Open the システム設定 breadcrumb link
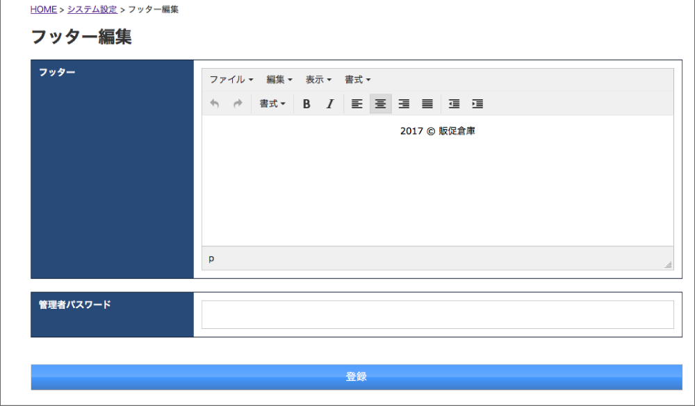 coord(92,9)
